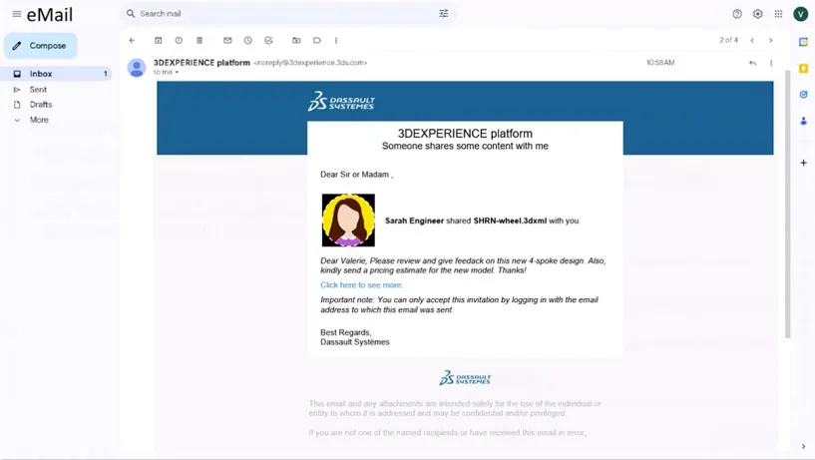Image resolution: width=815 pixels, height=460 pixels.
Task: Open Keep notes in side panel
Action: click(x=804, y=68)
